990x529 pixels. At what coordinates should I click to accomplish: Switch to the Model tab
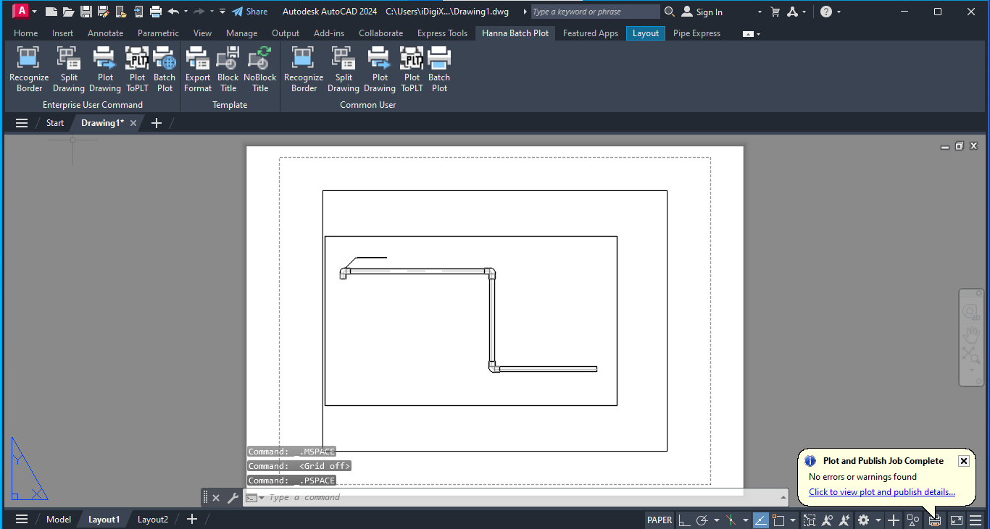59,520
